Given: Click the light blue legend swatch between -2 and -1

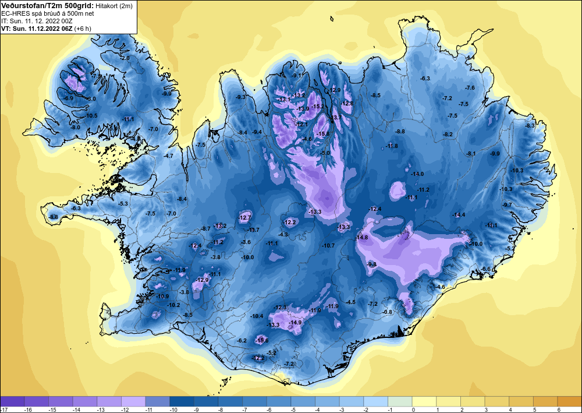Looking at the screenshot, I should click(x=375, y=401).
